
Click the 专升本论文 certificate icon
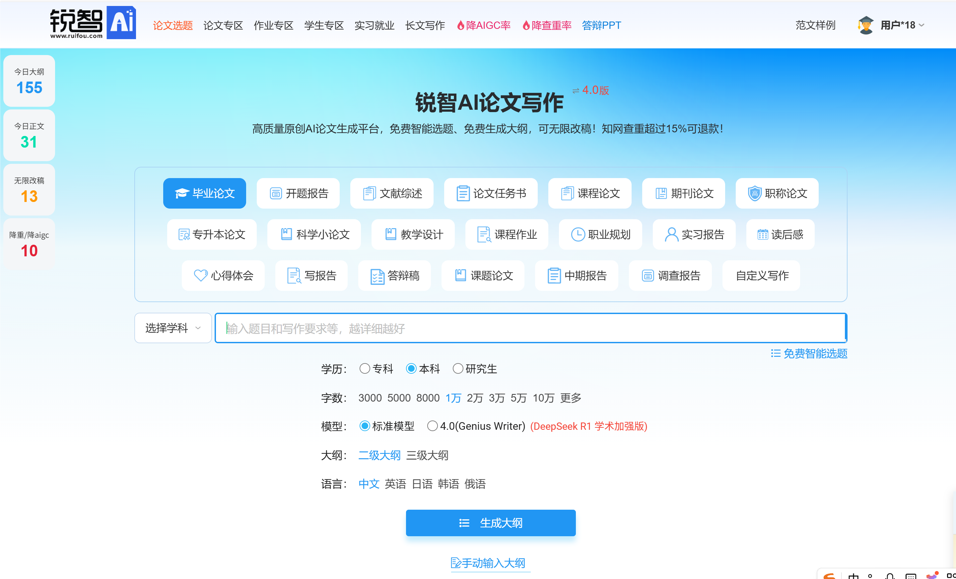click(x=184, y=235)
